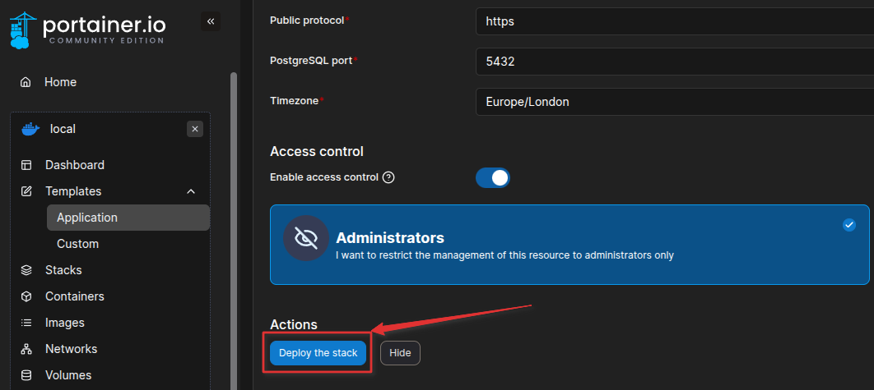874x390 pixels.
Task: Click the PostgreSQL port field
Action: (x=675, y=62)
